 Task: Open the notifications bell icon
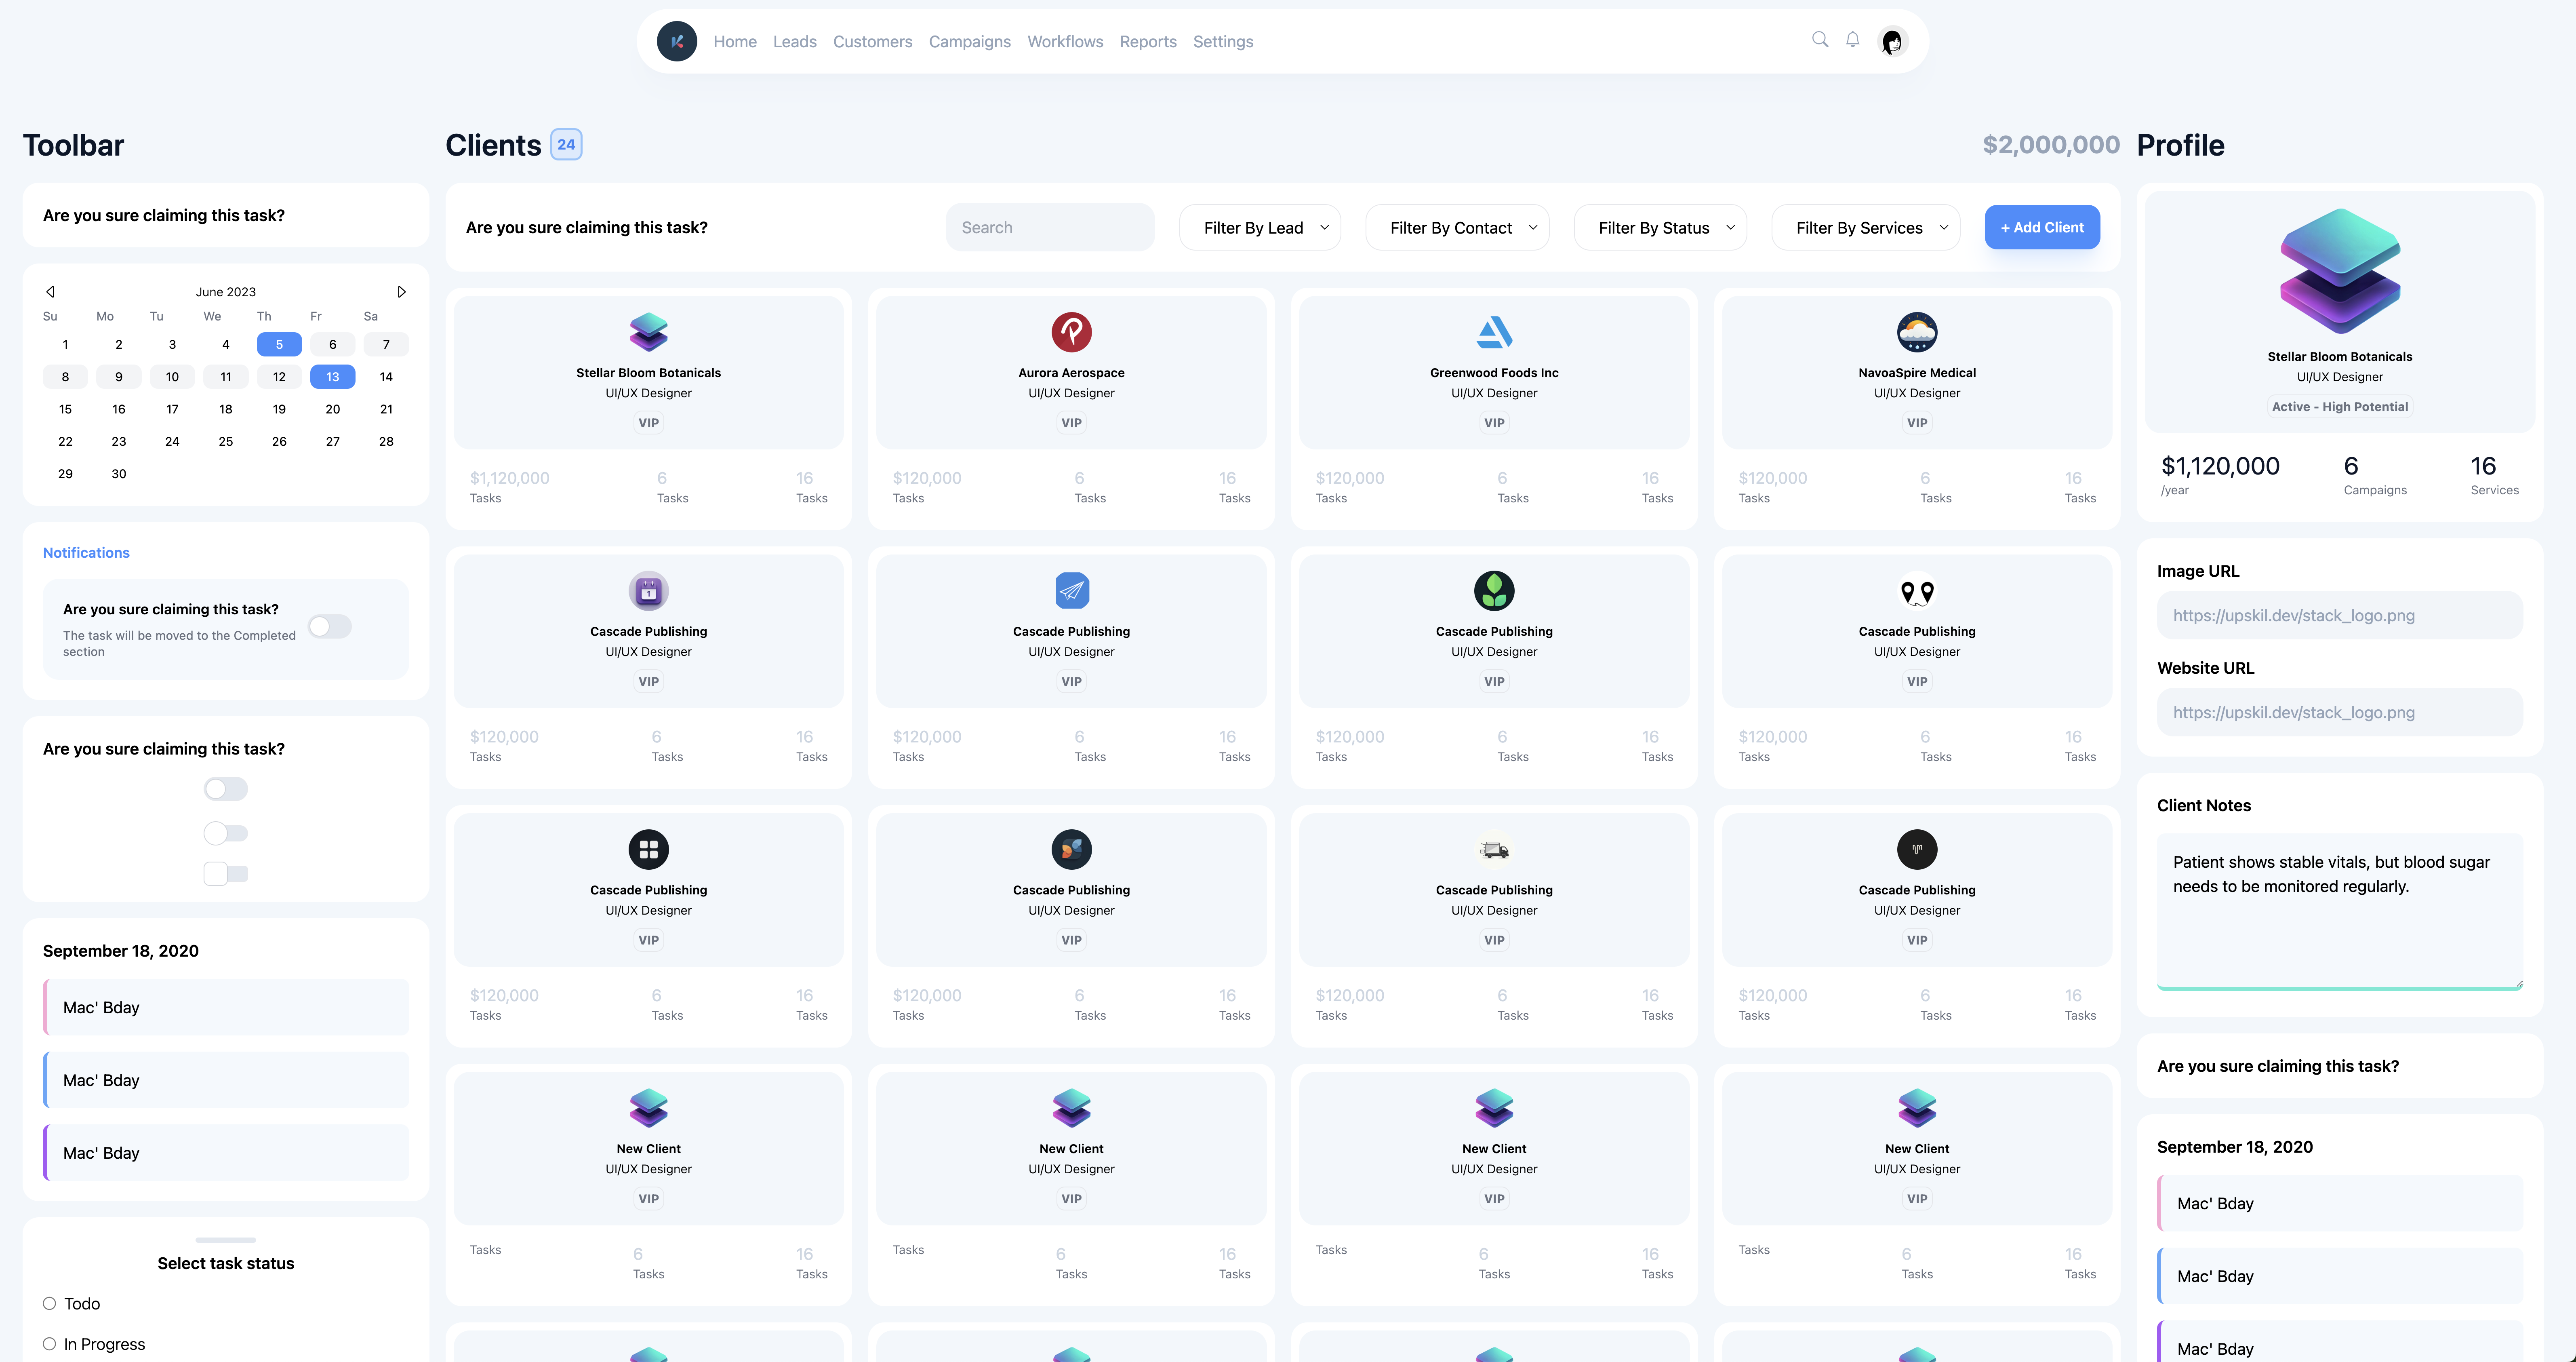click(1852, 40)
